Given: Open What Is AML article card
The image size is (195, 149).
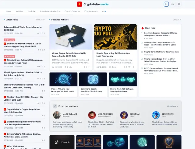Looking at the screenshot, I should (x=63, y=85).
